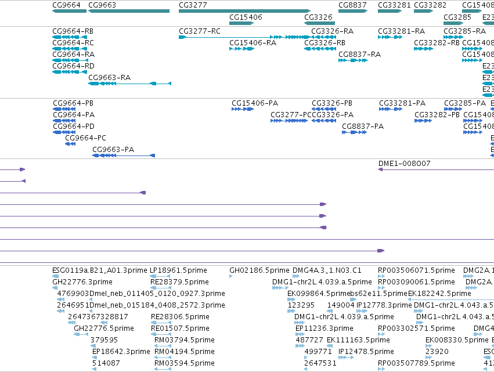Click transcript CG9664-RA
Screen dimensions: 494x372
coord(73,55)
